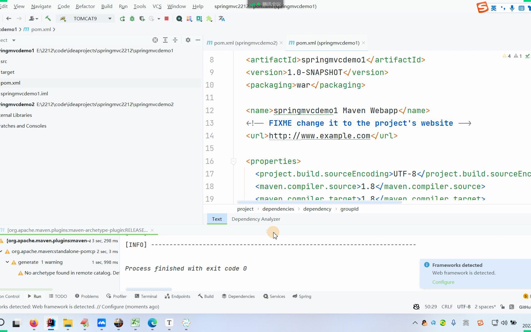Open the Profiler tool window

pyautogui.click(x=116, y=296)
